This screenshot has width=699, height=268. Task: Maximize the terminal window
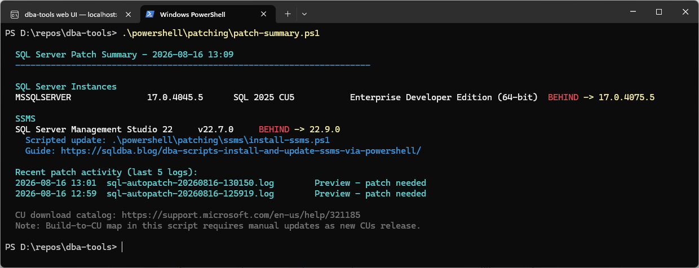coord(658,12)
